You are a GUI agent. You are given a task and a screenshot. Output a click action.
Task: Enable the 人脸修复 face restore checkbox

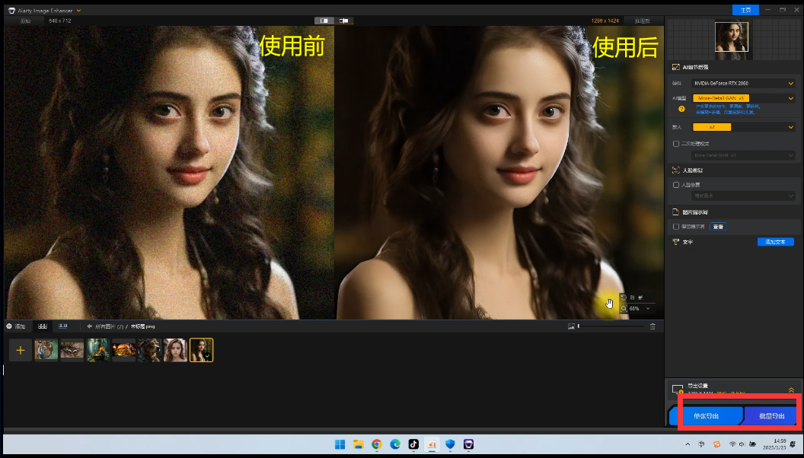click(675, 186)
